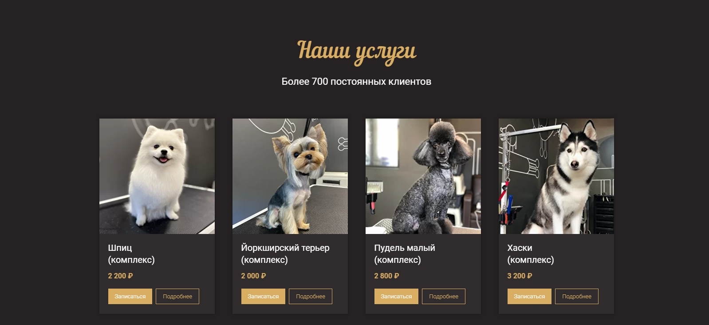Image resolution: width=709 pixels, height=325 pixels.
Task: Select the Пудель малый (комплекс) title
Action: click(405, 254)
